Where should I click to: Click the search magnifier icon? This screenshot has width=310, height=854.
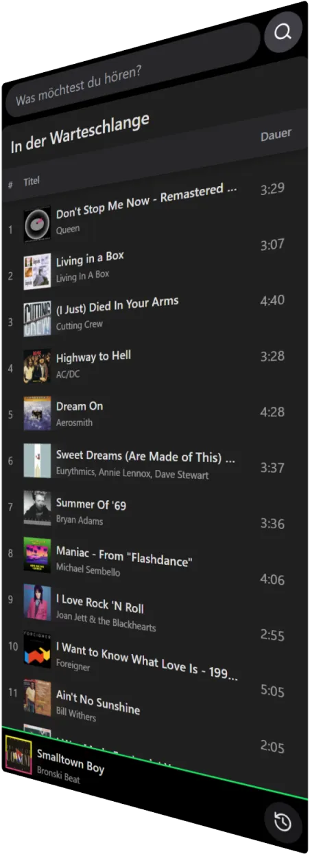coord(283,32)
